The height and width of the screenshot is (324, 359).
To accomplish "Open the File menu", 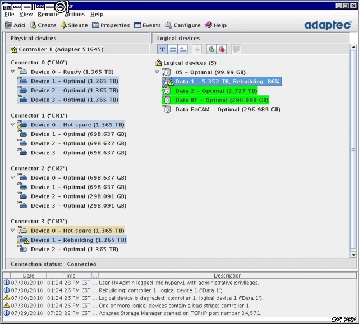I will tap(10, 14).
